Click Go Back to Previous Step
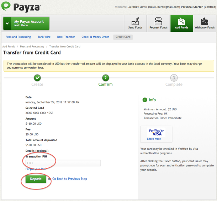Image resolution: width=217 pixels, height=201 pixels. tap(70, 179)
